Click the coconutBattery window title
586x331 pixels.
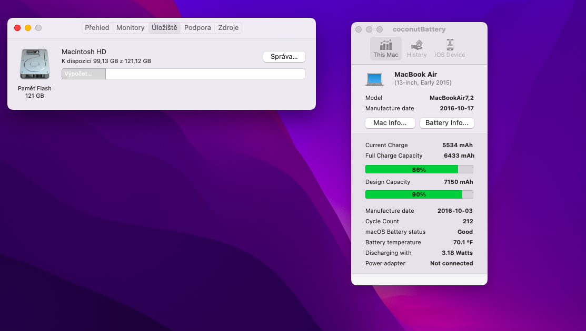click(419, 30)
